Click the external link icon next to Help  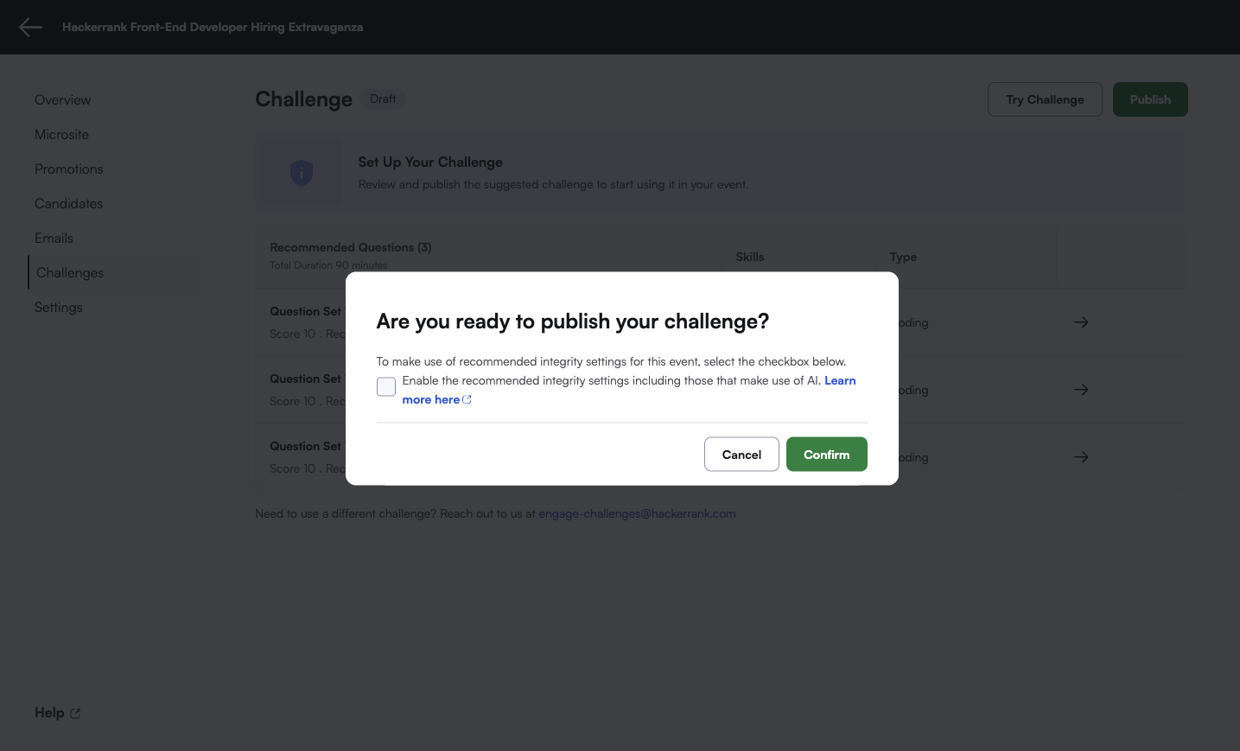tap(75, 714)
